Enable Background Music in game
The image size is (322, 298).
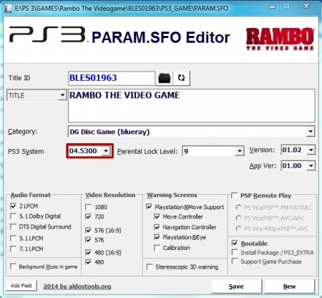[13, 266]
